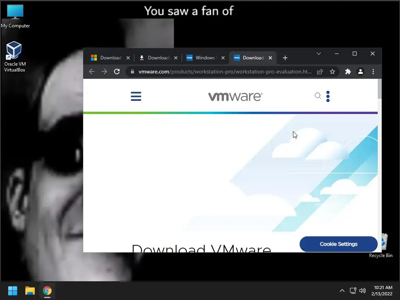This screenshot has width=400, height=300.
Task: Open File Explorer from the taskbar
Action: coord(30,291)
